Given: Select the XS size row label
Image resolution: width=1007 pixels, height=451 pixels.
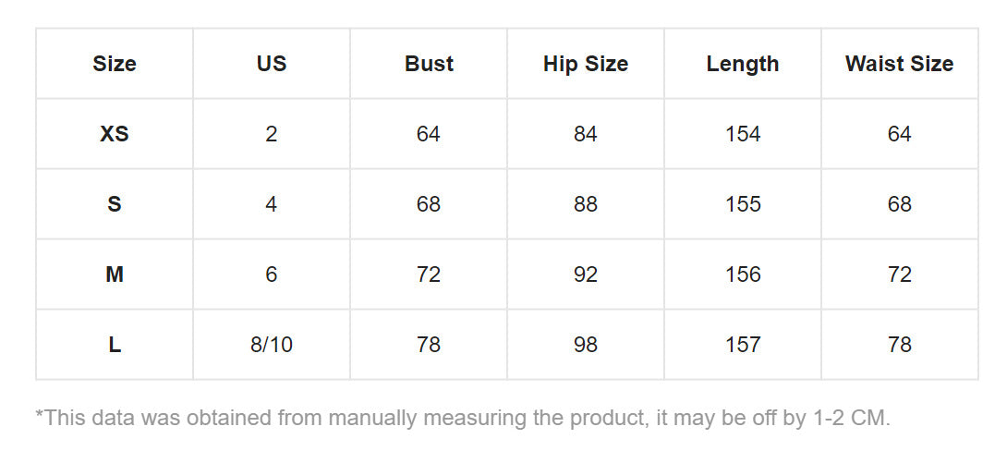Looking at the screenshot, I should coord(115,134).
